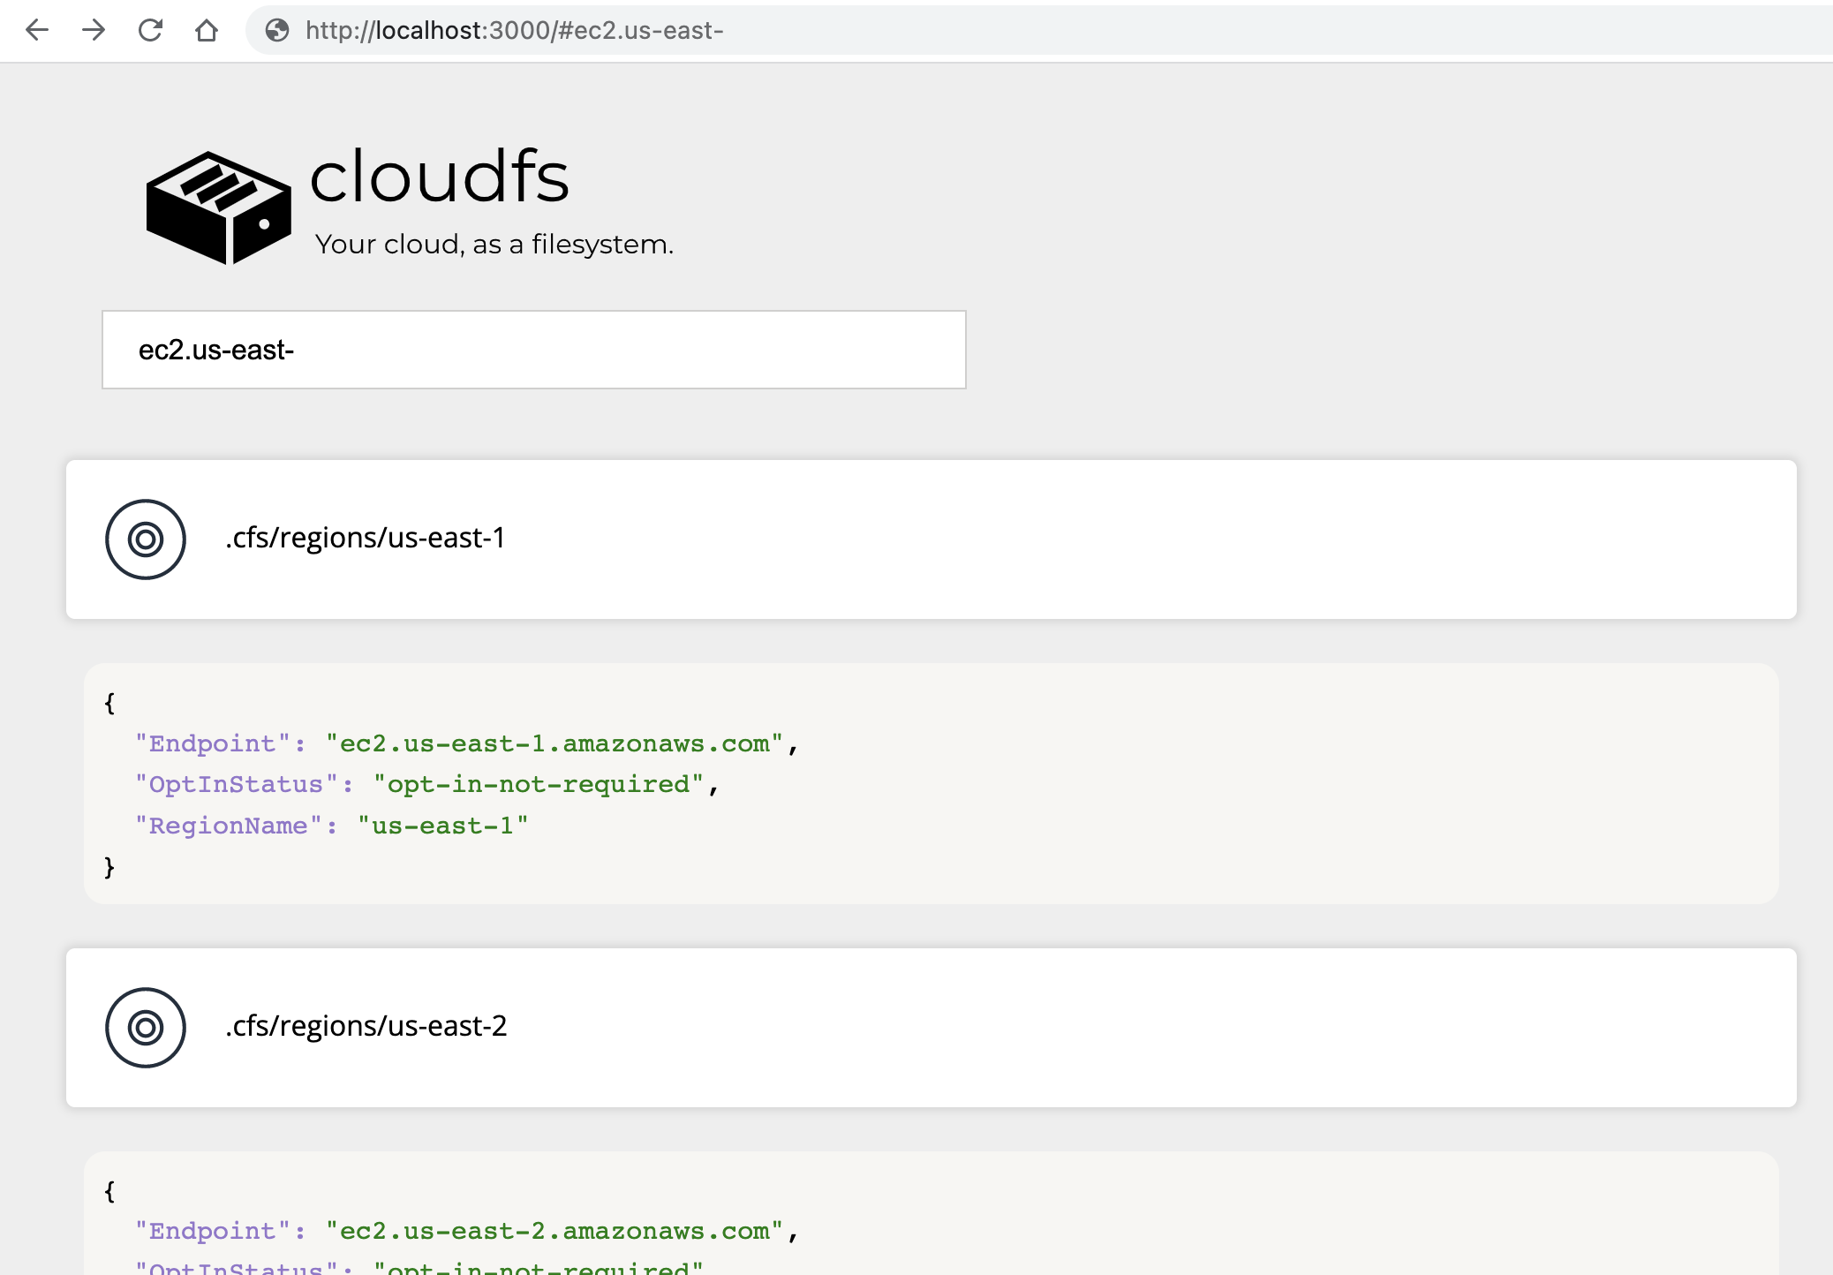Click the "OptInStatus" key in first JSON

[236, 784]
